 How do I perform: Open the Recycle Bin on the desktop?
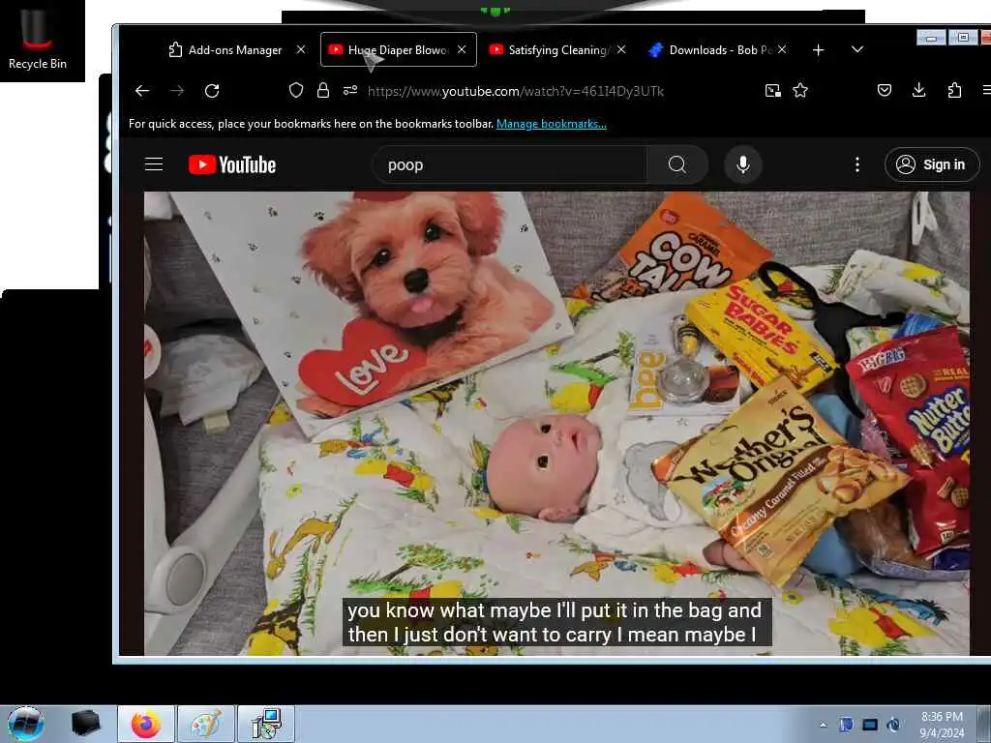[x=38, y=40]
